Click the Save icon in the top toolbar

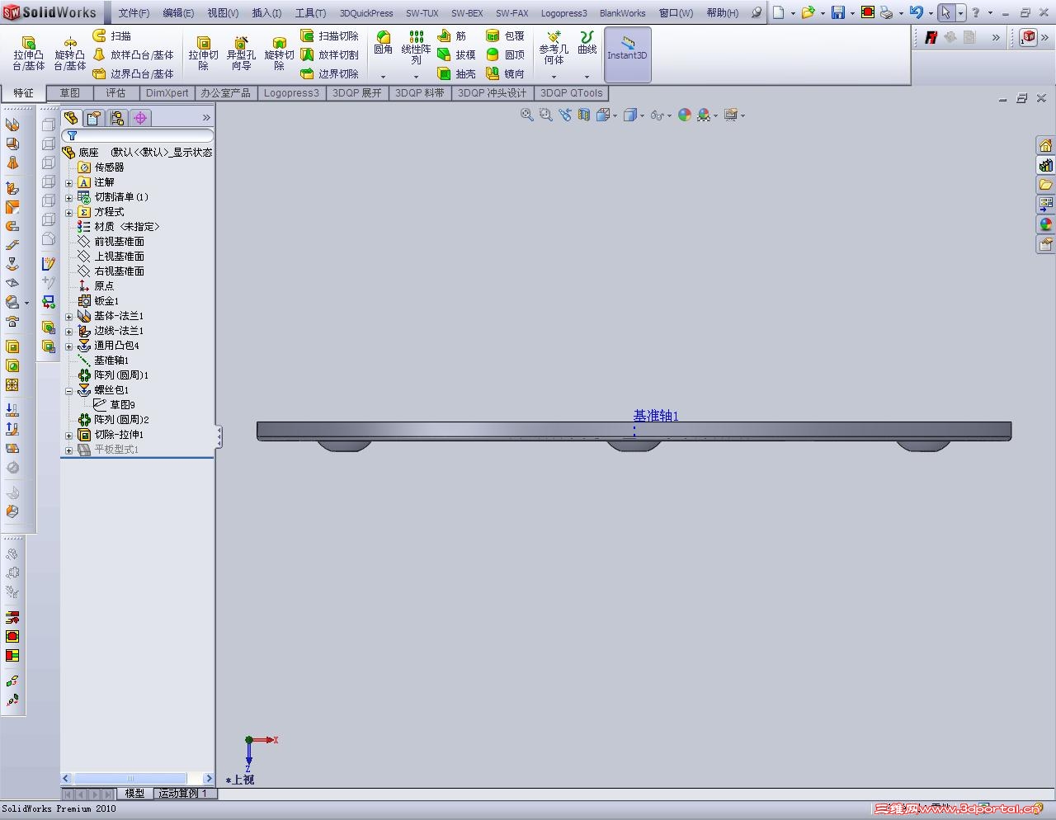838,12
